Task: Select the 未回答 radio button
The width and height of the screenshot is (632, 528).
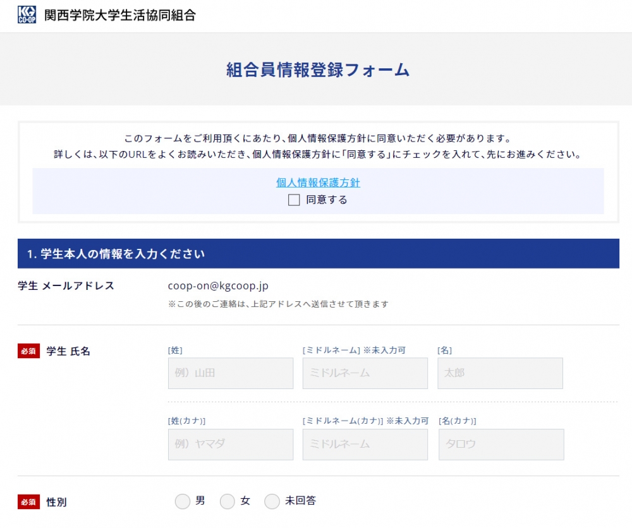Action: (272, 501)
